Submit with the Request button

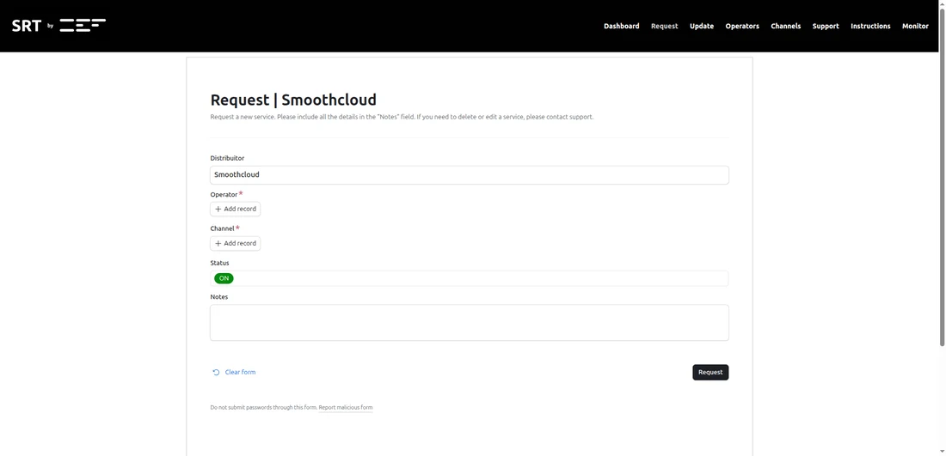tap(710, 372)
